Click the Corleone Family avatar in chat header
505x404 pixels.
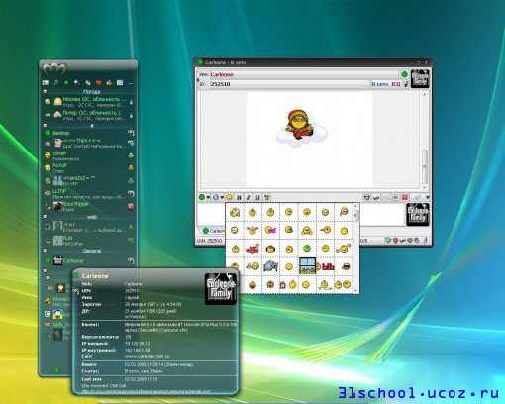pos(420,78)
